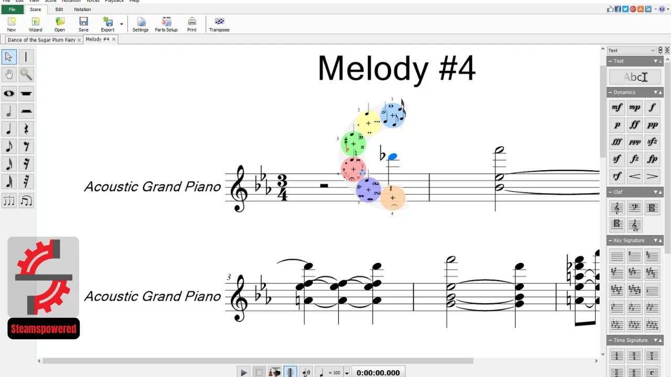
Task: Insert the no-accidentals key signature
Action: tap(617, 256)
